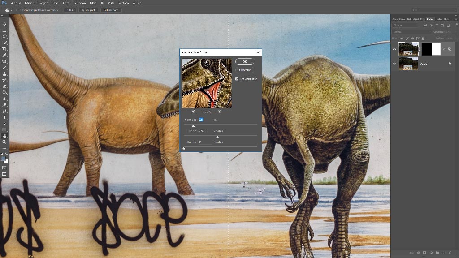Select the Lasso tool
The height and width of the screenshot is (258, 459).
(4, 37)
